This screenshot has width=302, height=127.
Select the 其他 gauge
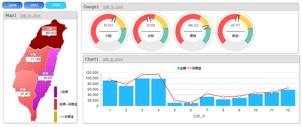pos(235,32)
